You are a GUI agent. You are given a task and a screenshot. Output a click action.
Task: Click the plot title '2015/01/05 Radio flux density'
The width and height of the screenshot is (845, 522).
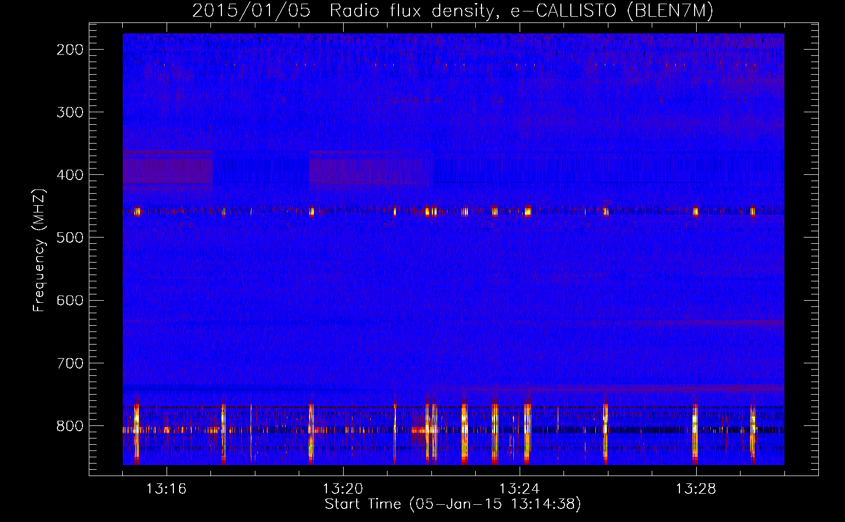point(453,11)
